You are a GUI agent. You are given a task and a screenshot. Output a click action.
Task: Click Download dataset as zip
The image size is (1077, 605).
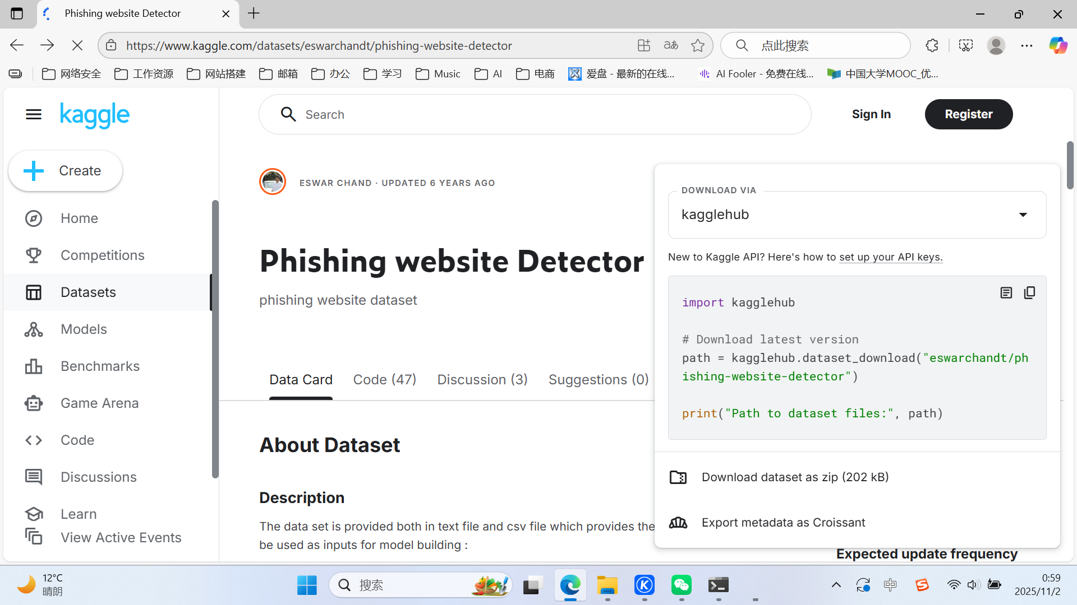click(x=794, y=477)
